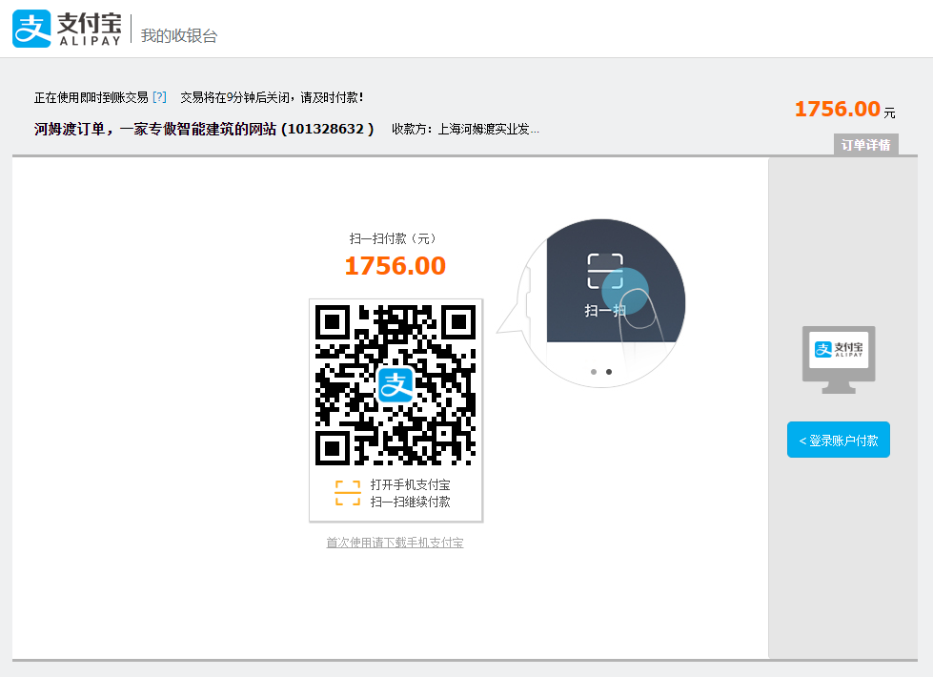Image resolution: width=933 pixels, height=677 pixels.
Task: Click 1756.00 amount at top right
Action: click(837, 109)
